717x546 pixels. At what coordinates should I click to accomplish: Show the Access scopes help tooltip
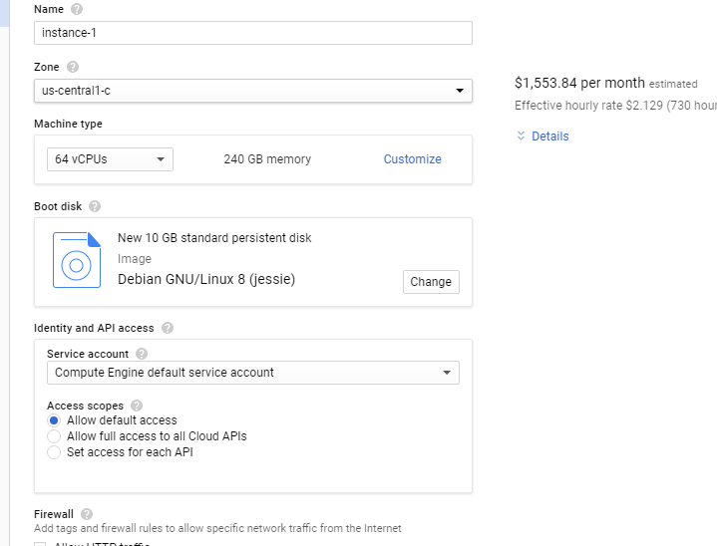coord(137,406)
